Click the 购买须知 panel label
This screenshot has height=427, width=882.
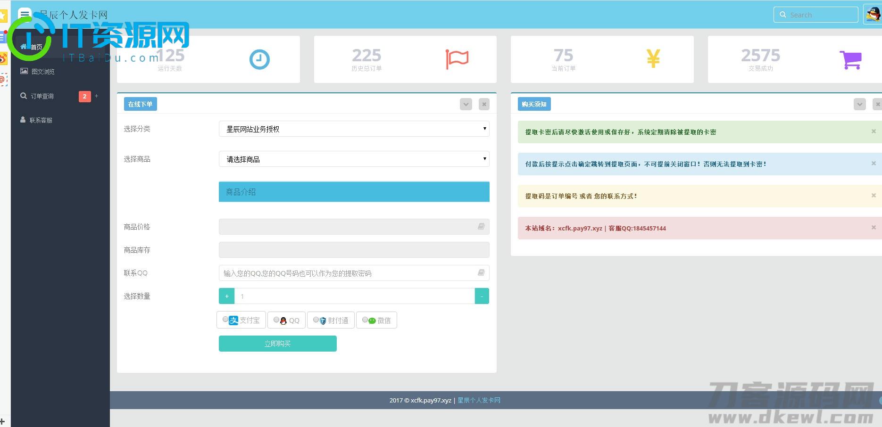[x=534, y=104]
